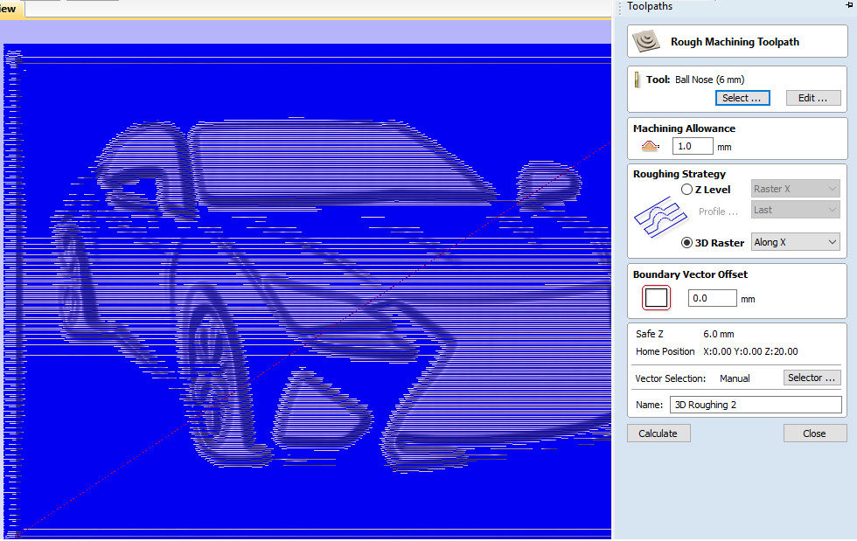Click the toolpath Name field
Screen dimensions: 857x541
pos(756,405)
